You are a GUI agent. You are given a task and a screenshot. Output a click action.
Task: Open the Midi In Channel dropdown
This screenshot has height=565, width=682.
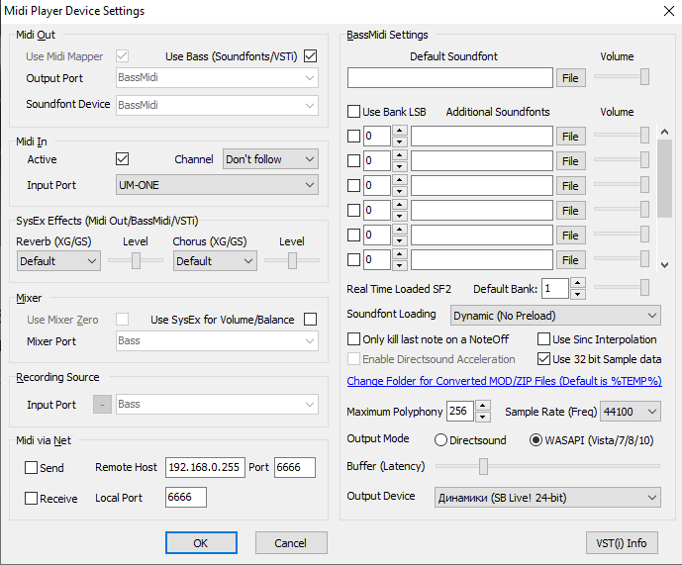pos(270,159)
